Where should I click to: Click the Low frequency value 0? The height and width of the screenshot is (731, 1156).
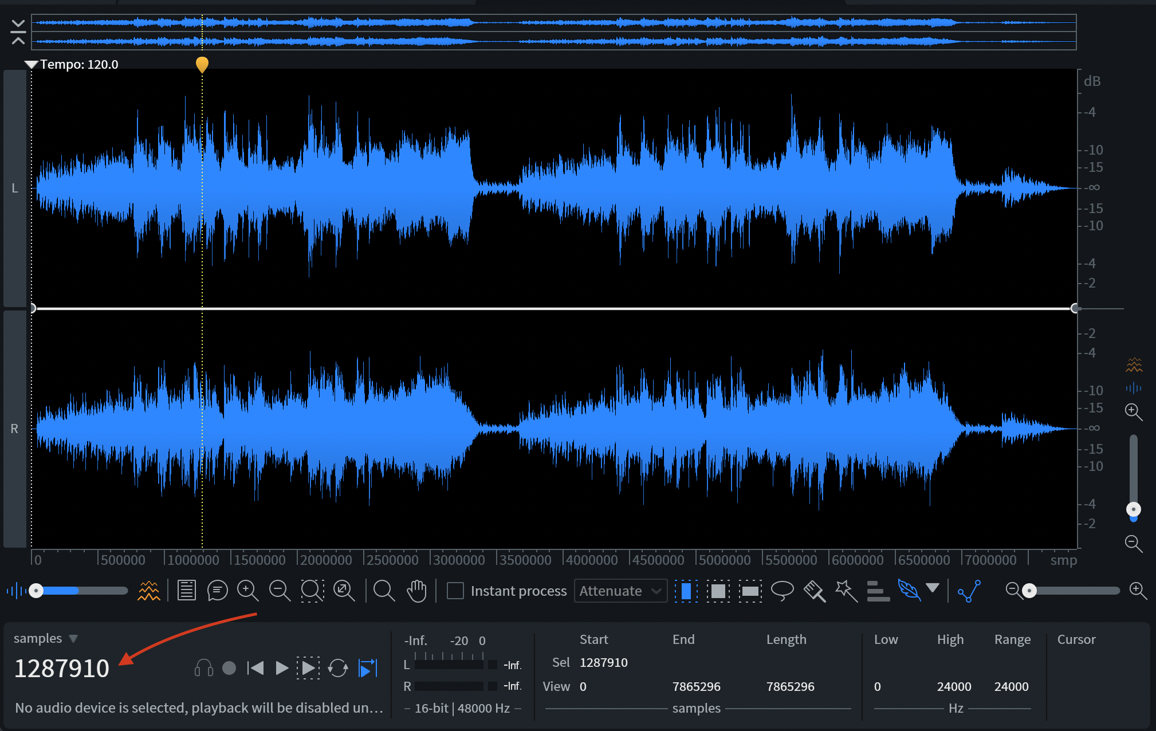(878, 686)
